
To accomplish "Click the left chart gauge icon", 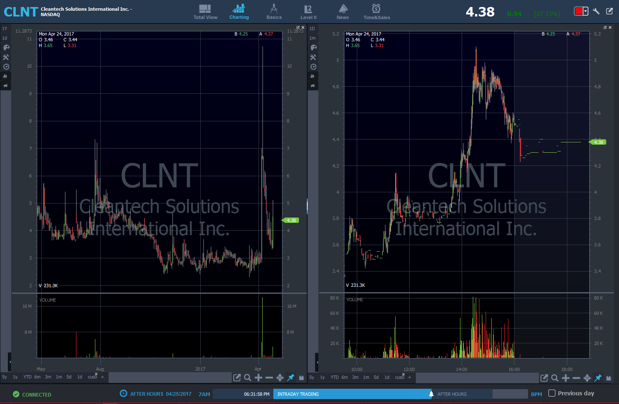I will tap(6, 66).
